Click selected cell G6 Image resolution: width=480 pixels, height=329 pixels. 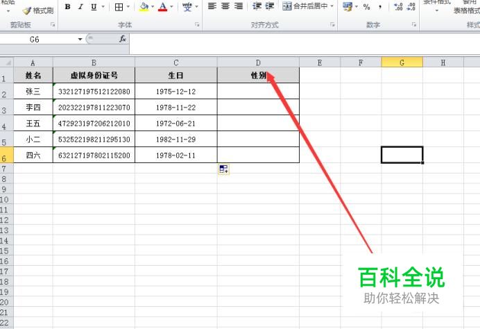point(402,155)
